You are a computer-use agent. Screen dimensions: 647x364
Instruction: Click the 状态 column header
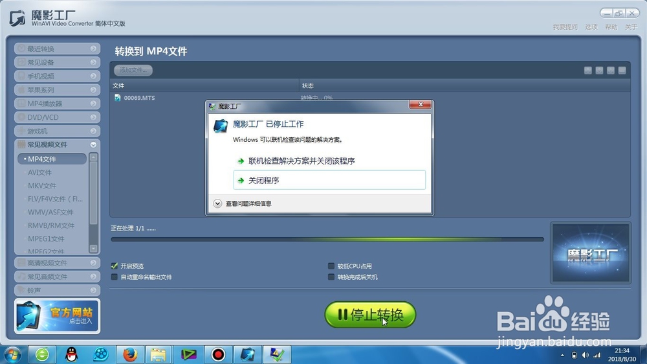tap(465, 85)
